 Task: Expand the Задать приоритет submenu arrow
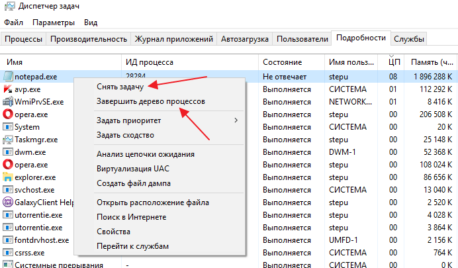click(236, 120)
